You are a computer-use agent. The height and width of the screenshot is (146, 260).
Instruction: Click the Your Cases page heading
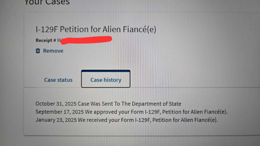(47, 3)
